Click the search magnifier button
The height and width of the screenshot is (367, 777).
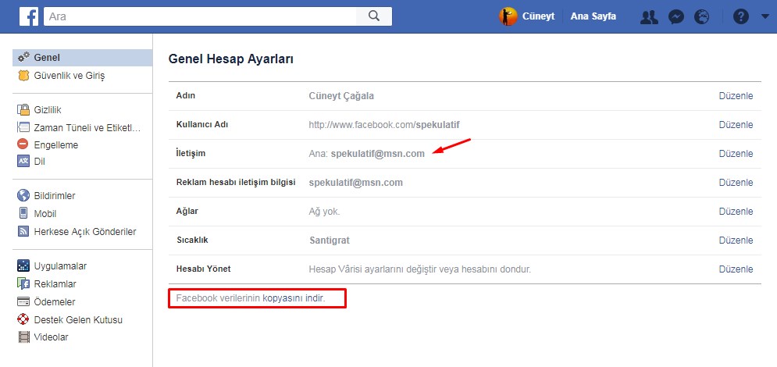coord(373,16)
